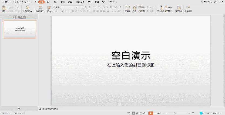Screen dimensions: 225x115
Task: Click the orange play slideshow button in status bar
Action: pyautogui.click(x=150, y=113)
